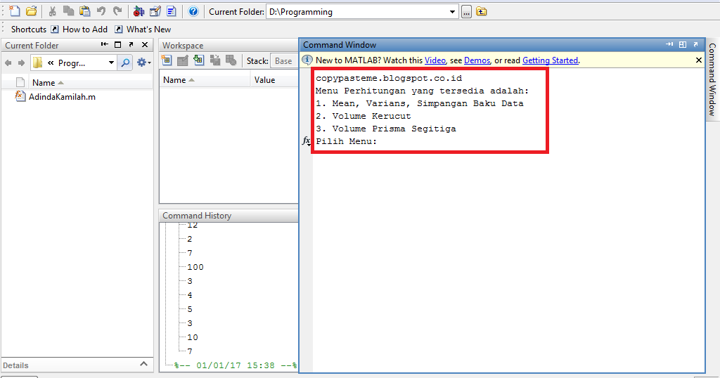Select the vertical Command Window side tab
Viewport: 720px width, 378px height.
(x=712, y=79)
